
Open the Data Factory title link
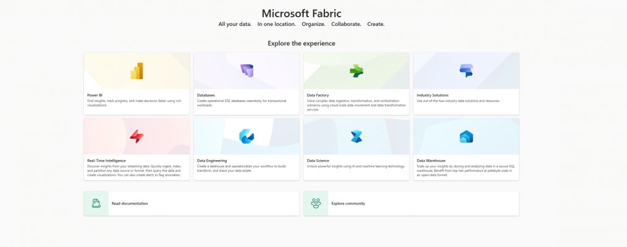pyautogui.click(x=318, y=95)
